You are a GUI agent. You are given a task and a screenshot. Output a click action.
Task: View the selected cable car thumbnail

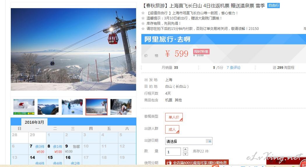point(96,107)
